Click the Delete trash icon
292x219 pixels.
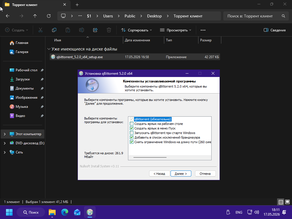tap(109, 30)
